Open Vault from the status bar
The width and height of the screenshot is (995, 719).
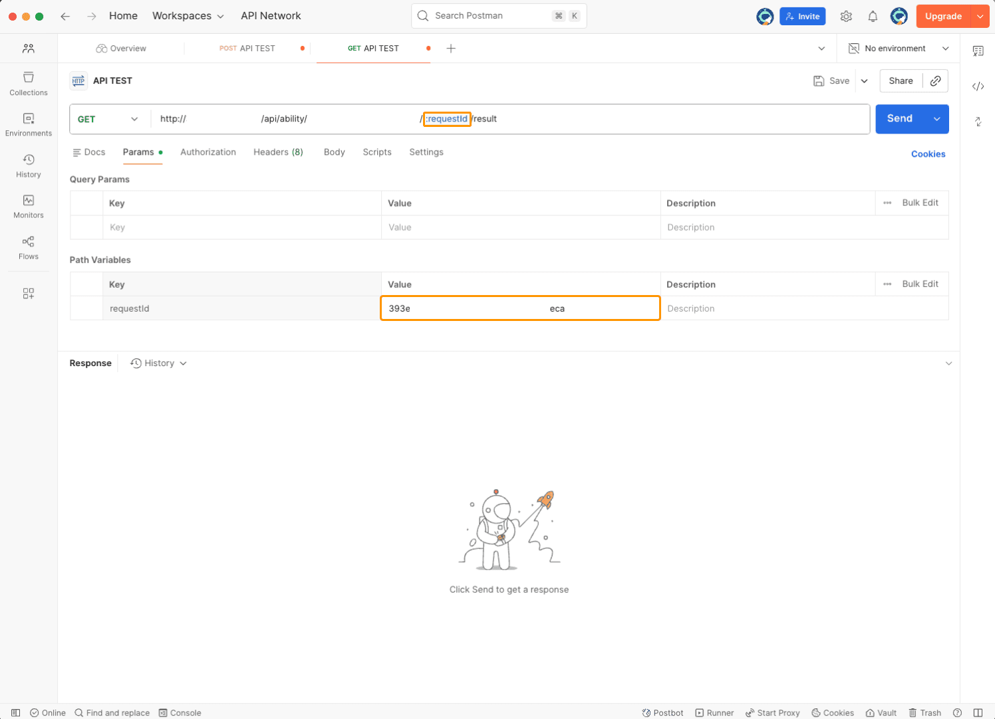(x=881, y=712)
